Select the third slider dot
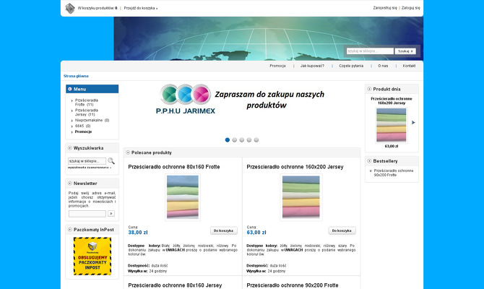This screenshot has width=484, height=289. tap(242, 140)
